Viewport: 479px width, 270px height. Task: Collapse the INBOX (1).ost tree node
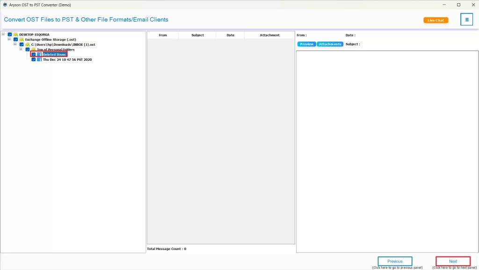[x=15, y=44]
